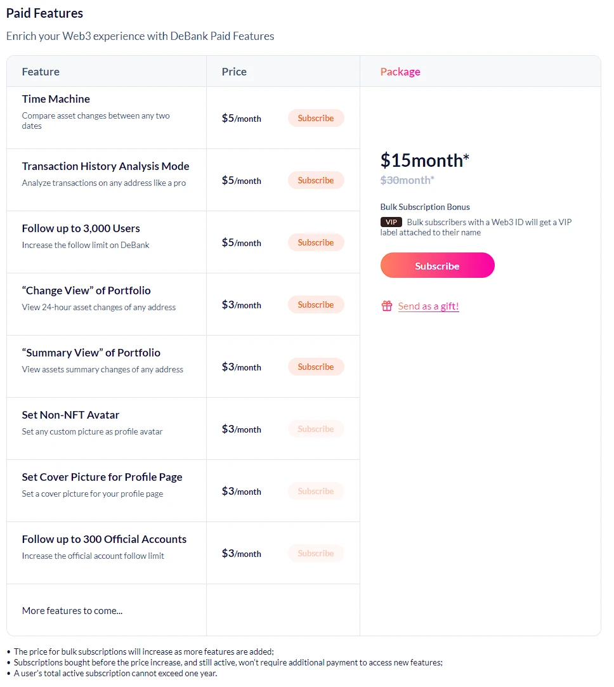This screenshot has width=614, height=687.
Task: Select the Price column header
Action: pos(233,72)
